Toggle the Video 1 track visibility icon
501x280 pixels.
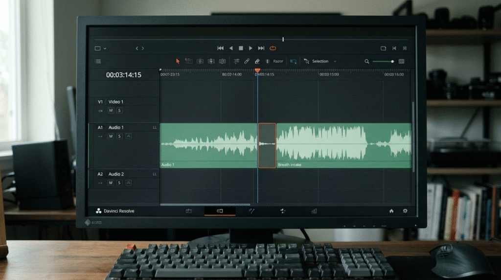[100, 111]
